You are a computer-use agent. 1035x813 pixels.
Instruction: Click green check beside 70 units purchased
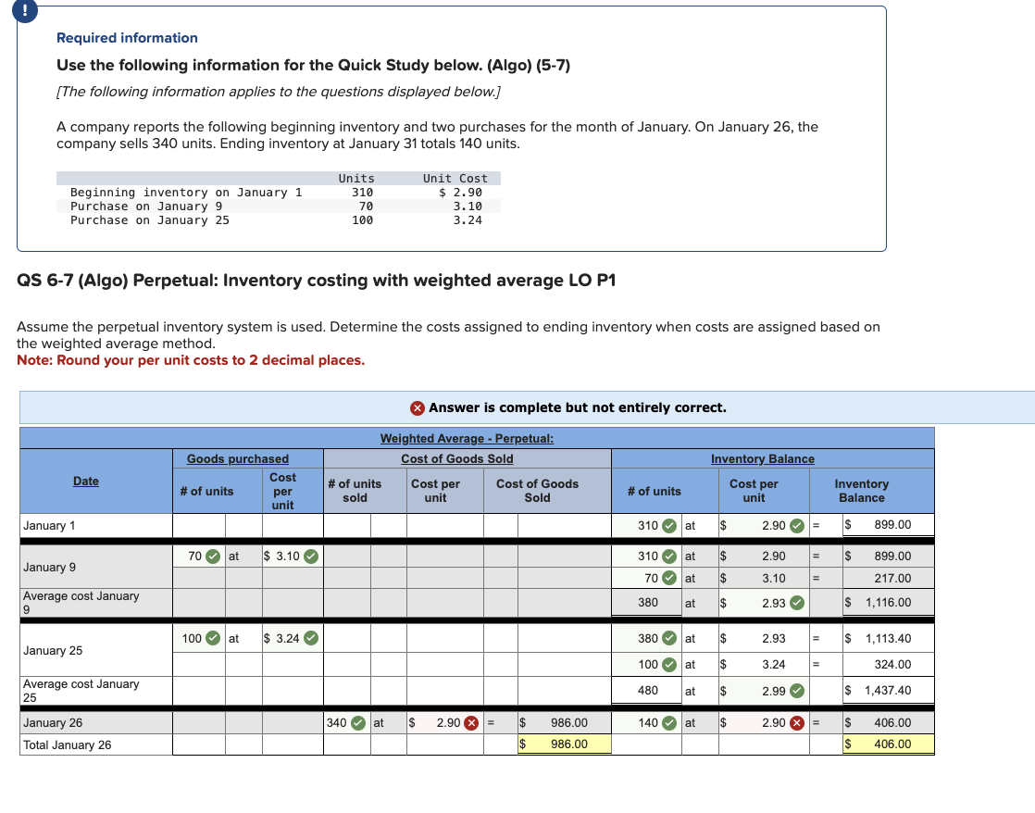click(x=213, y=557)
